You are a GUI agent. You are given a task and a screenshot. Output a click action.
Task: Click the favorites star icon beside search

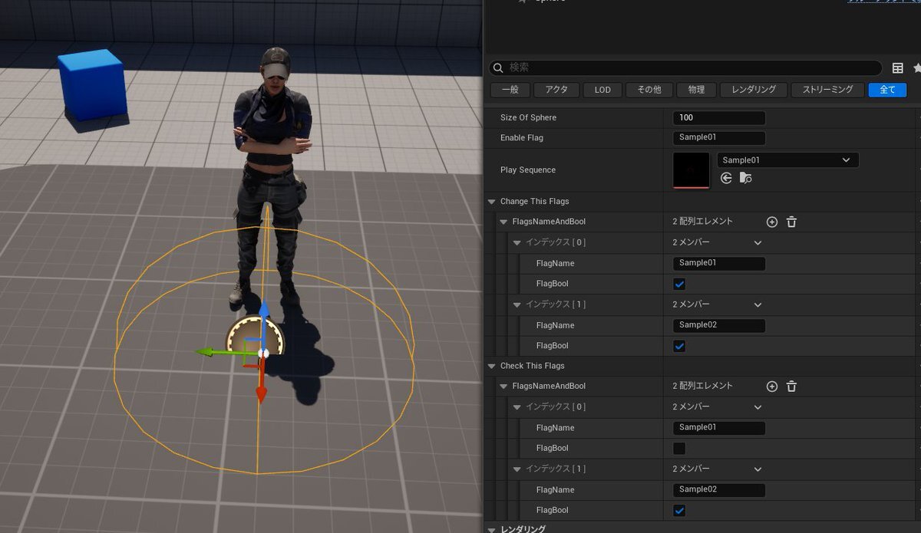click(916, 68)
